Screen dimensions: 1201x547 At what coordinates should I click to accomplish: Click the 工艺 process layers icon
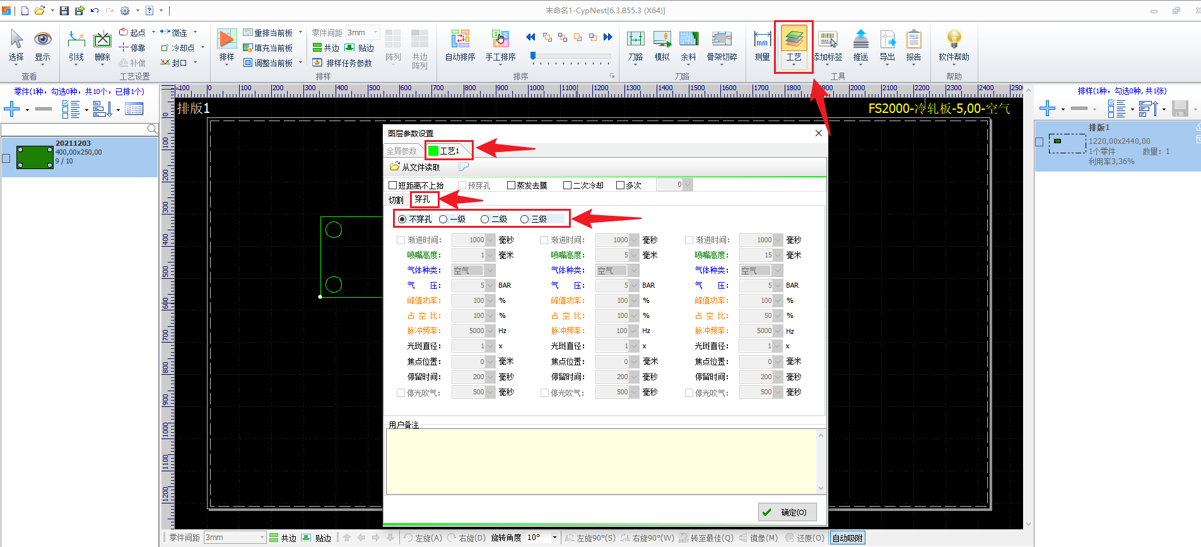point(794,40)
